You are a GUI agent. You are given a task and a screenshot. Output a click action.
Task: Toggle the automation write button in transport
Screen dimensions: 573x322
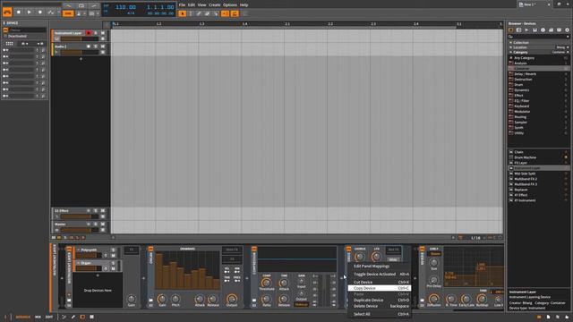tap(51, 12)
